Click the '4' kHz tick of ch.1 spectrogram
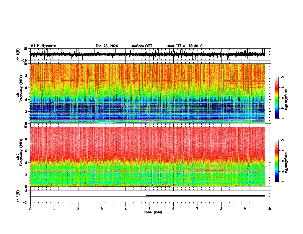Image resolution: width=303 pixels, height=234 pixels. 27,100
